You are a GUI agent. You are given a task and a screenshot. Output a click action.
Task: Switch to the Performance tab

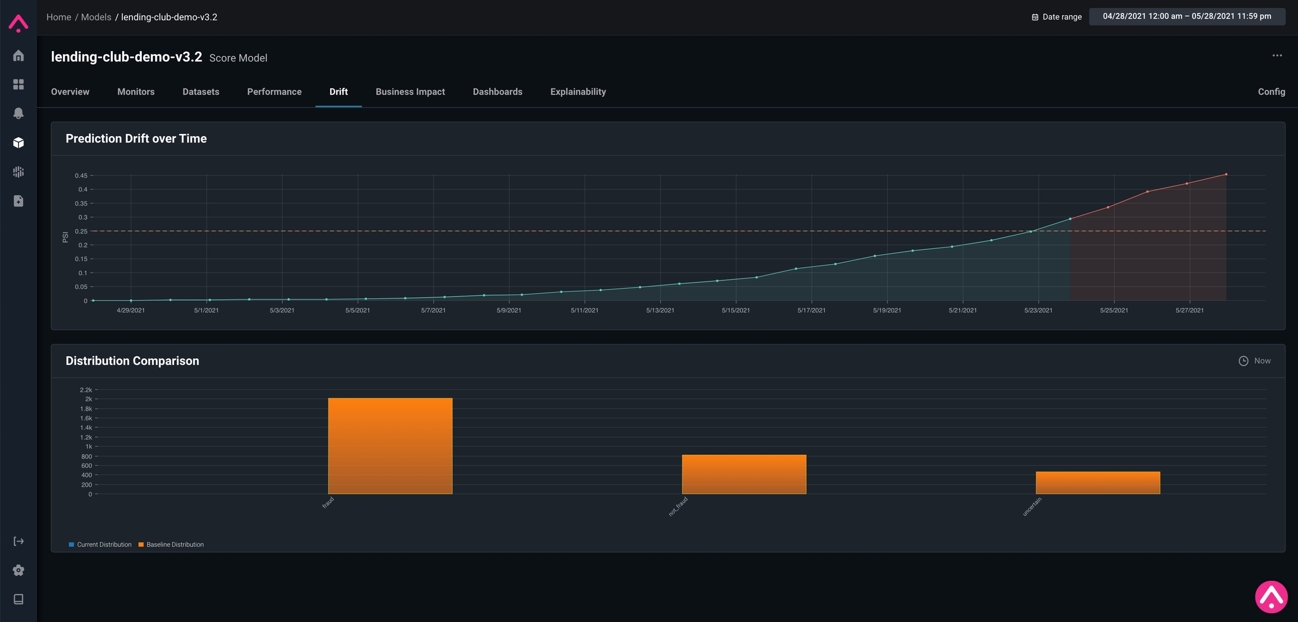[274, 92]
